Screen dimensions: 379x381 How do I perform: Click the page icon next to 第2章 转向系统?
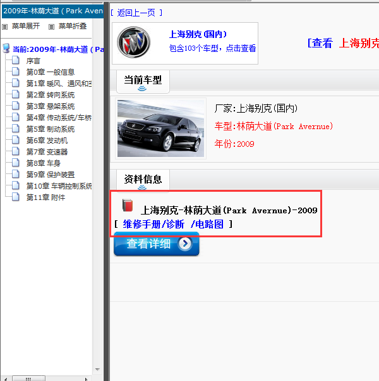tap(16, 94)
